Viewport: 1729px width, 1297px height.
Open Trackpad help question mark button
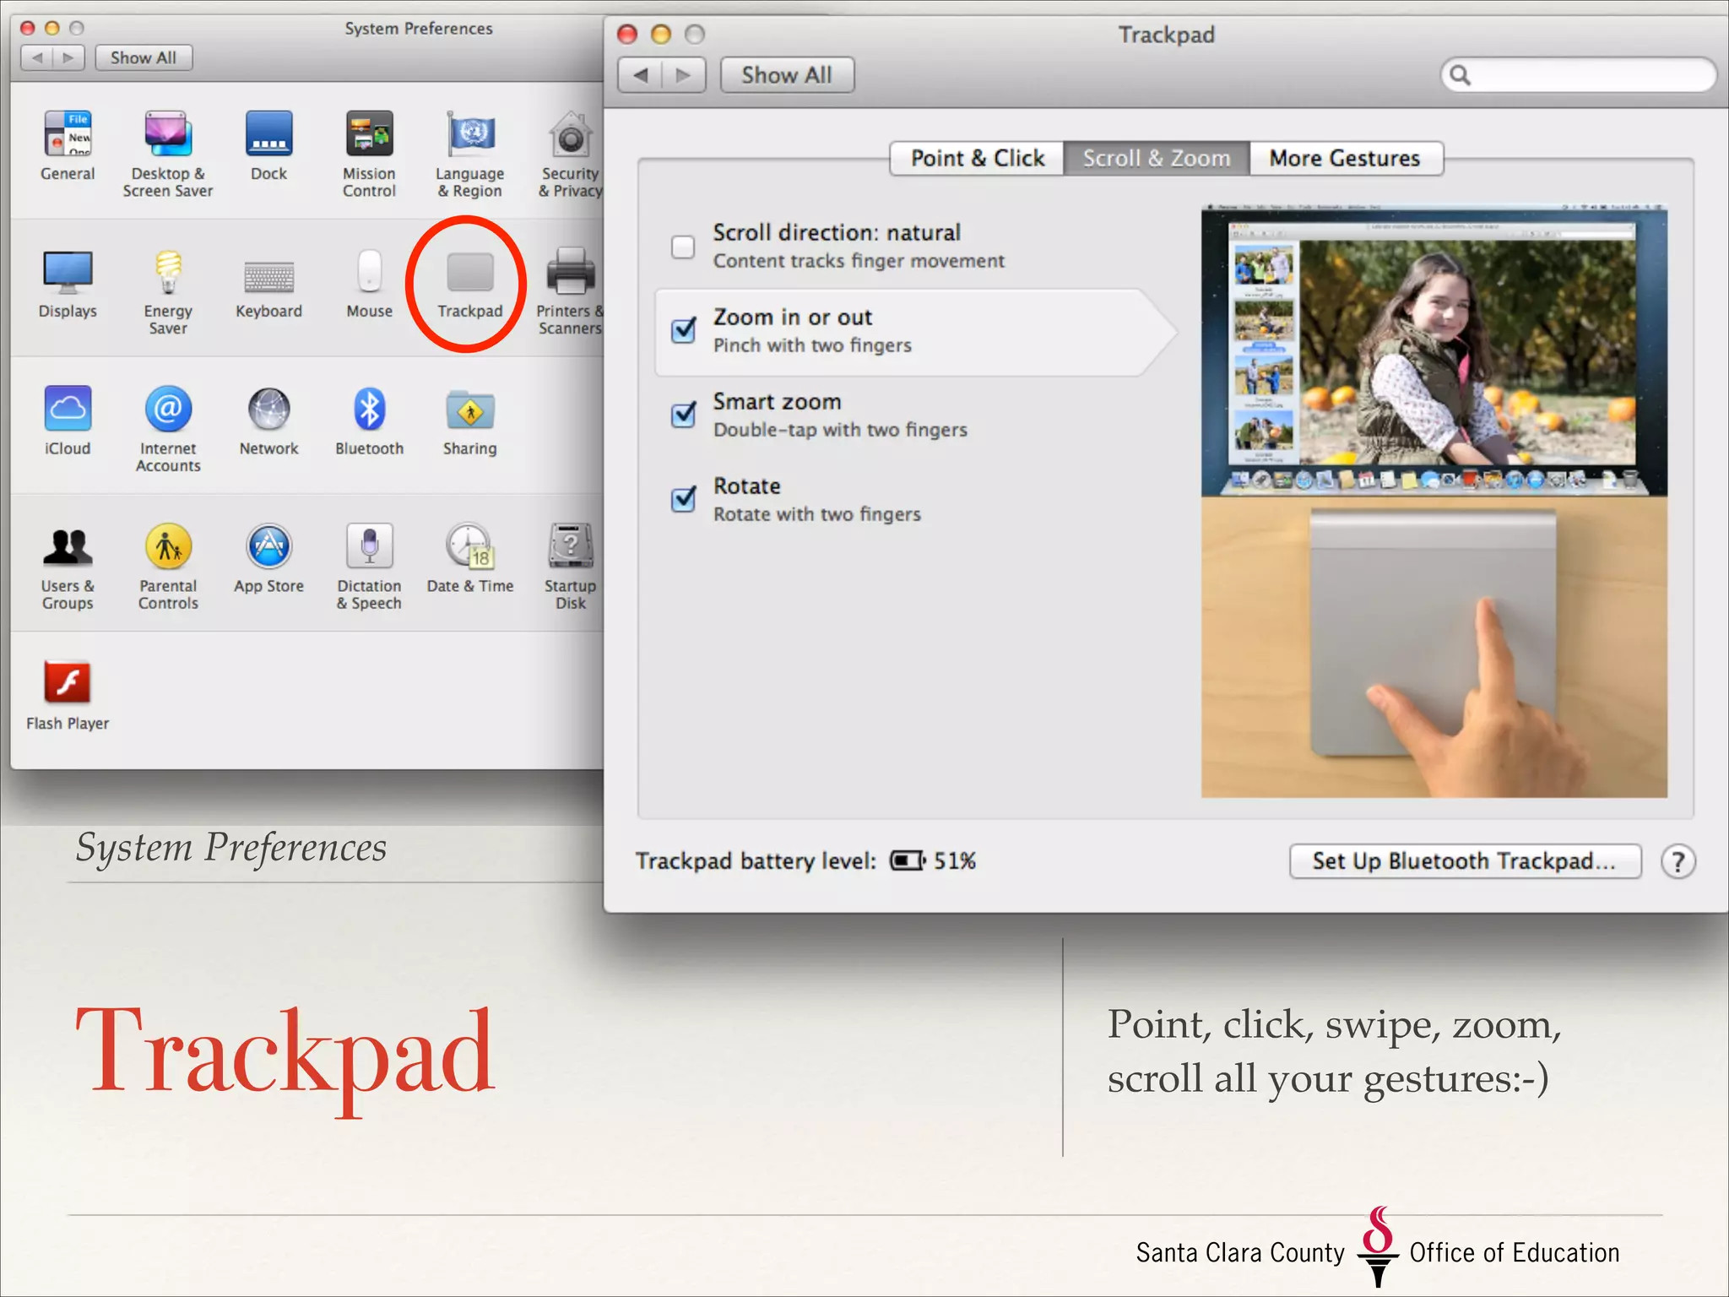(x=1678, y=862)
